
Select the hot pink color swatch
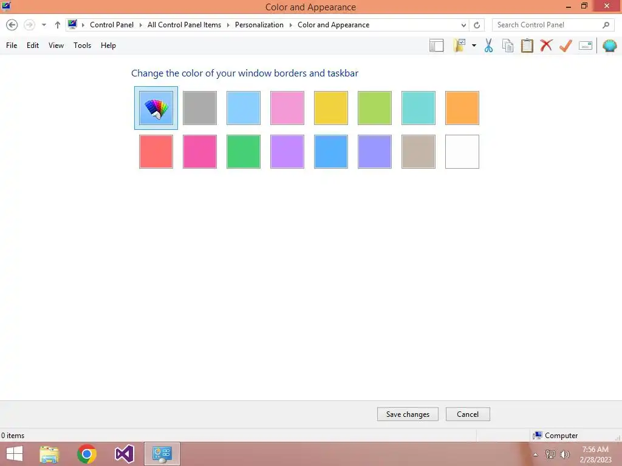(x=200, y=152)
